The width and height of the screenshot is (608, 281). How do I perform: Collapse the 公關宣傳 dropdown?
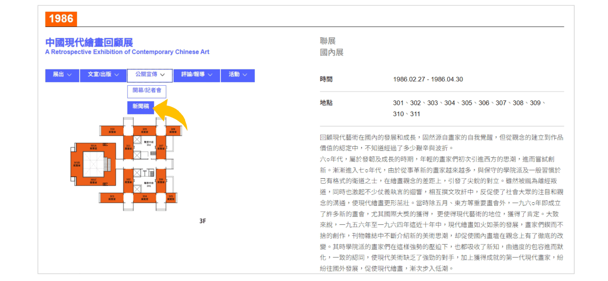(149, 75)
